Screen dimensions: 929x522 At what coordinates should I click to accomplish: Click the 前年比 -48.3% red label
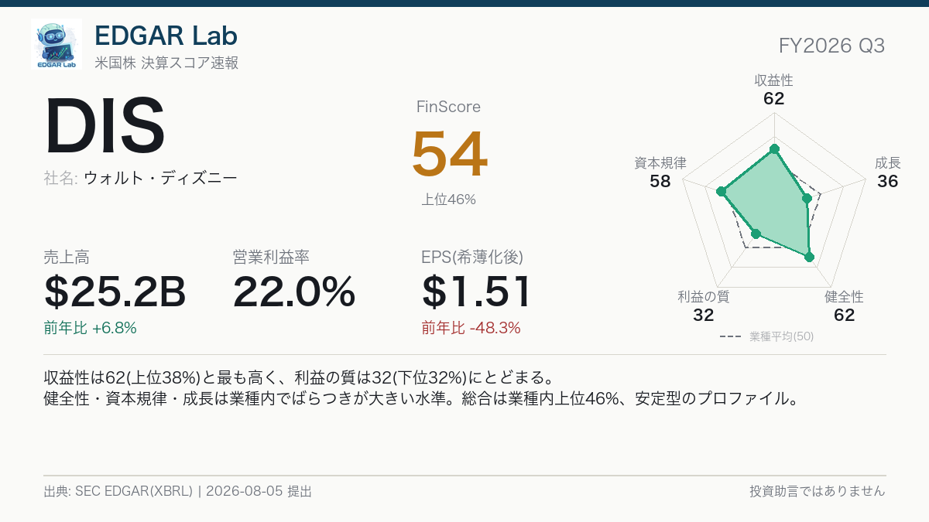(x=471, y=328)
